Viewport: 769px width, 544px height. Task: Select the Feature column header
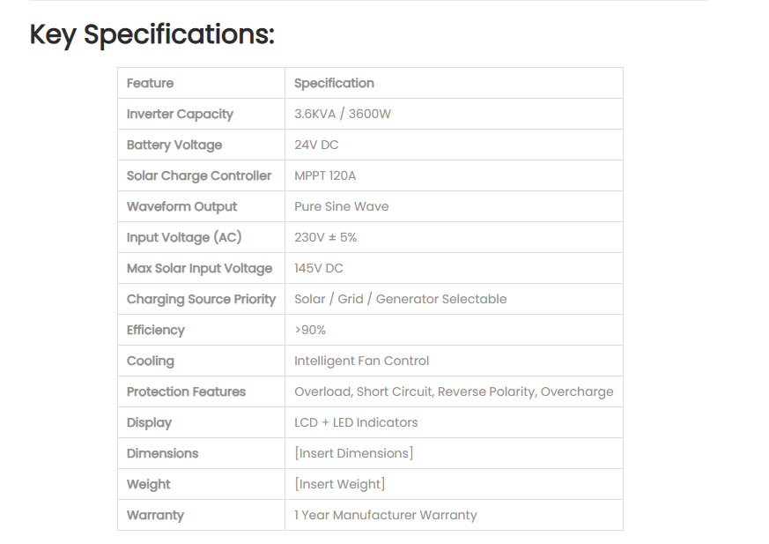click(x=150, y=83)
